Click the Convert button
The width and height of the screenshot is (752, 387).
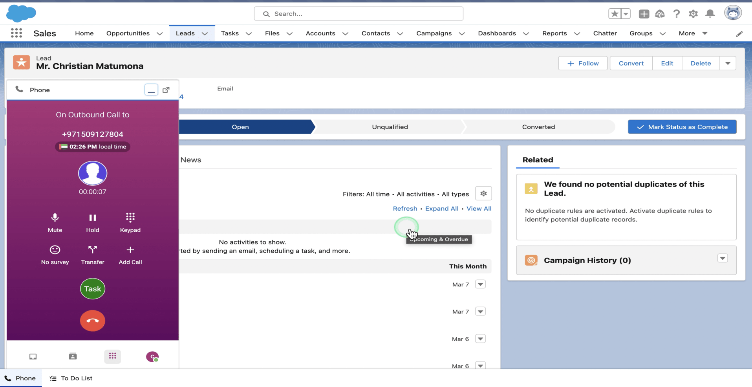pos(631,63)
